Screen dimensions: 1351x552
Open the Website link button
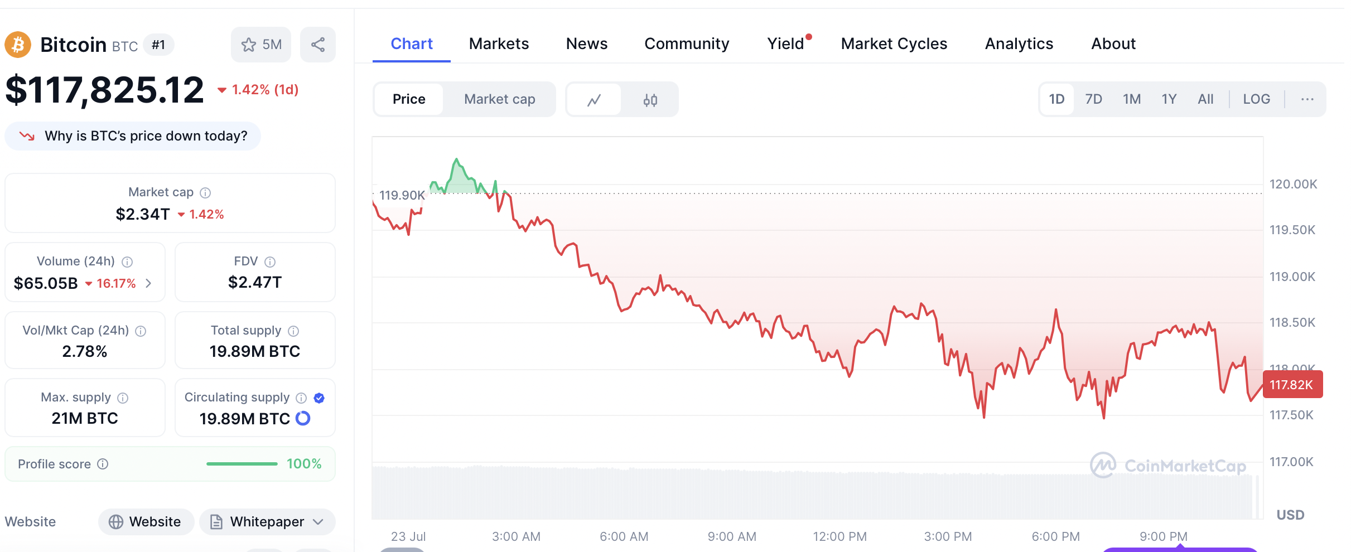click(146, 522)
